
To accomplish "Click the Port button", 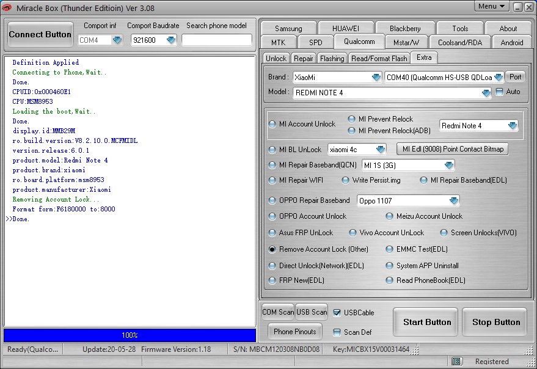I will point(515,77).
